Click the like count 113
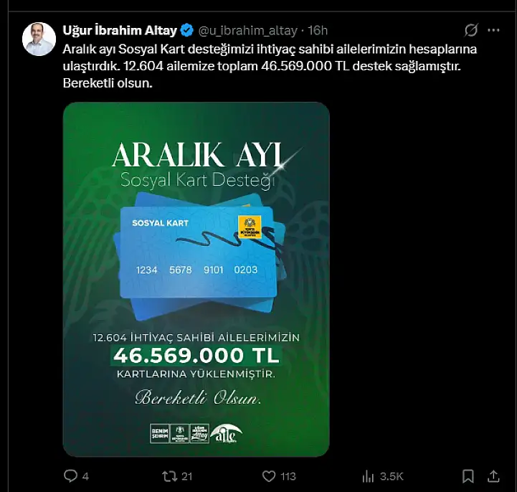517x492 pixels. 288,476
